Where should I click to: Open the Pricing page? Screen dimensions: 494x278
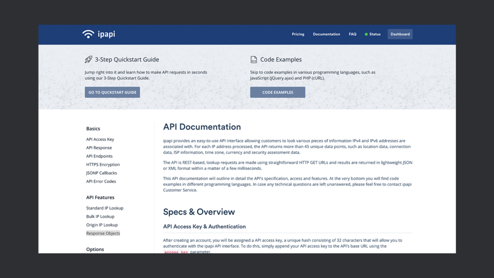[x=298, y=34]
